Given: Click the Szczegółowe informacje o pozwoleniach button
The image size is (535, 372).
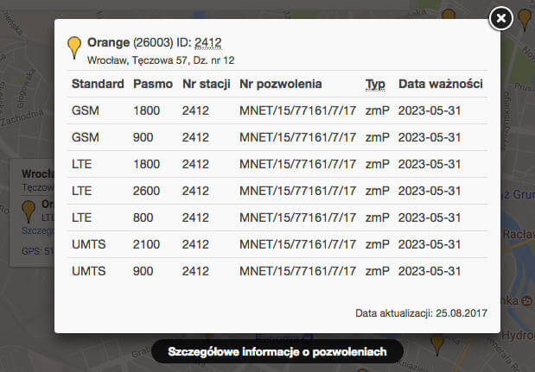Looking at the screenshot, I should (277, 351).
